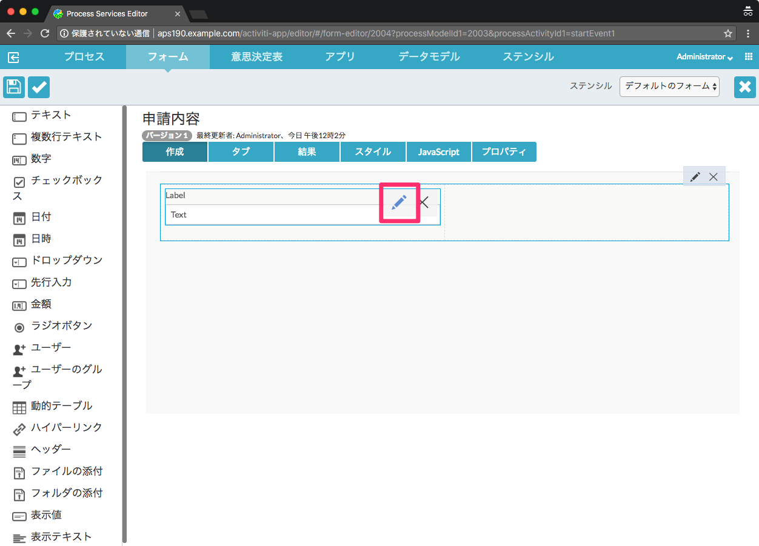Choose the ユーザーのグループ icon
The width and height of the screenshot is (759, 546).
click(19, 371)
